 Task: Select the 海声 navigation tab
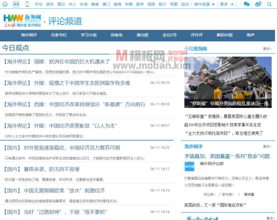[x=250, y=35]
